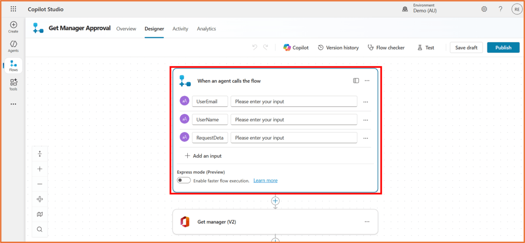Screen dimensions: 525x243
Task: Select the 'When an agent calls the flow' title
Action: 229,81
